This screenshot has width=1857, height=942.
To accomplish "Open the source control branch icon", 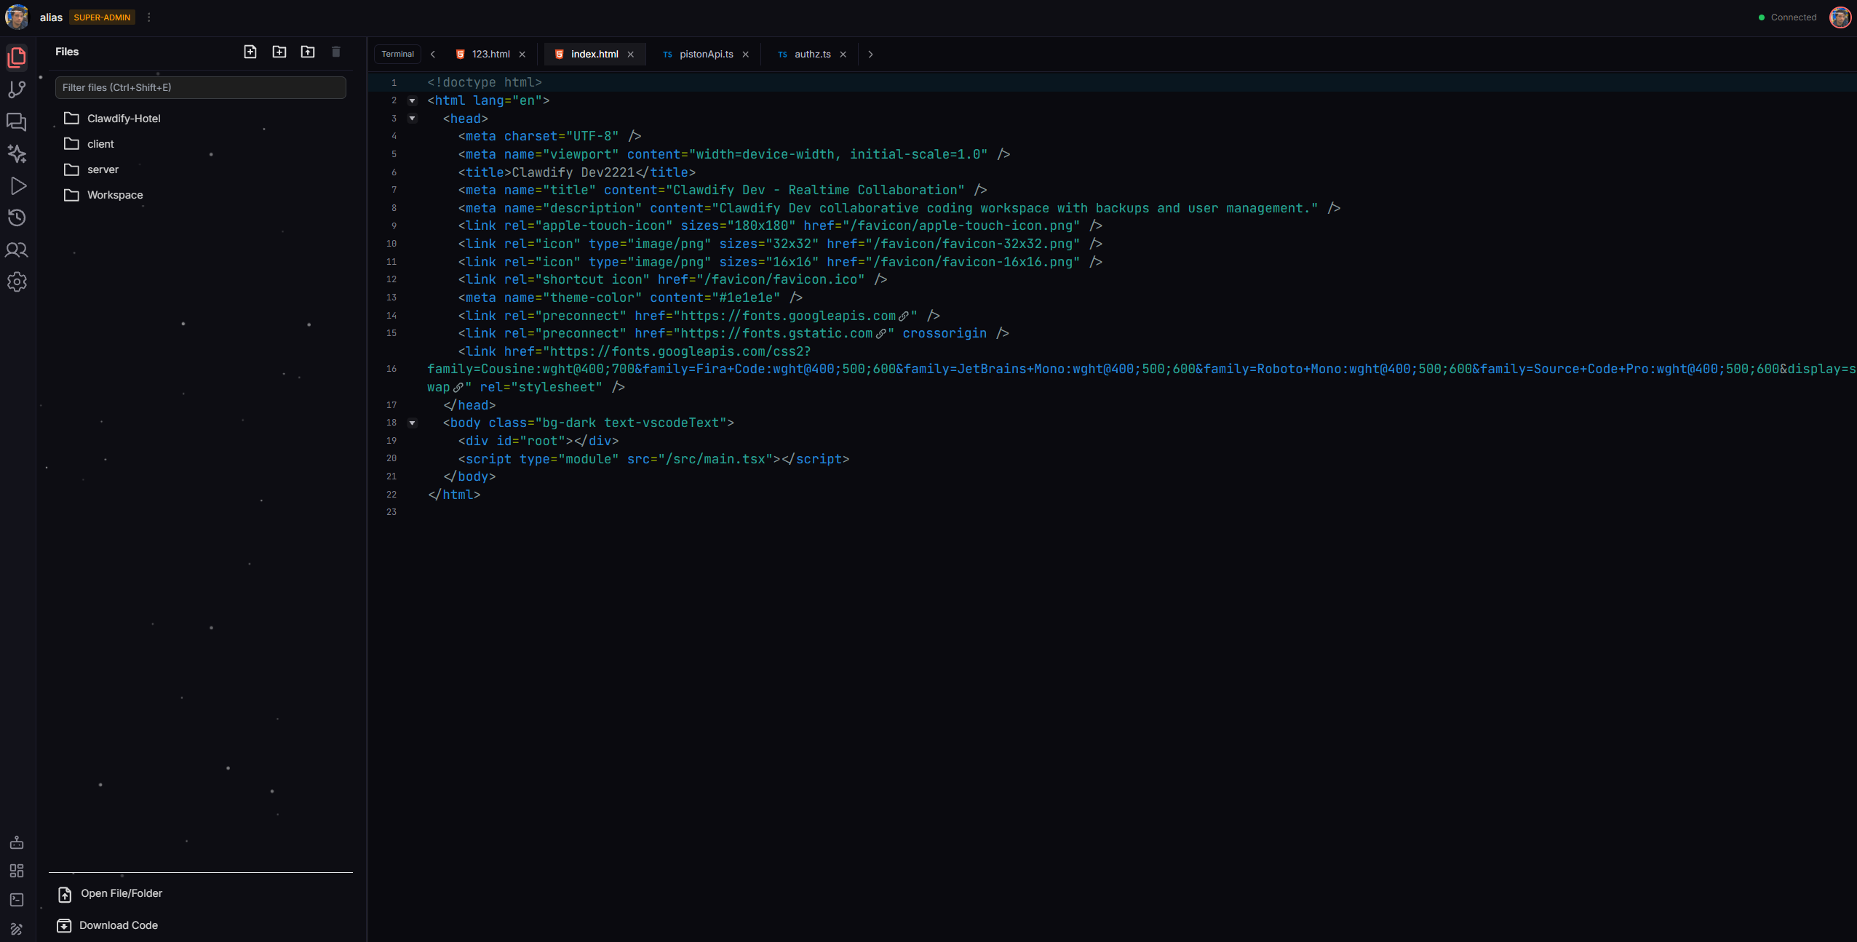I will coord(17,89).
